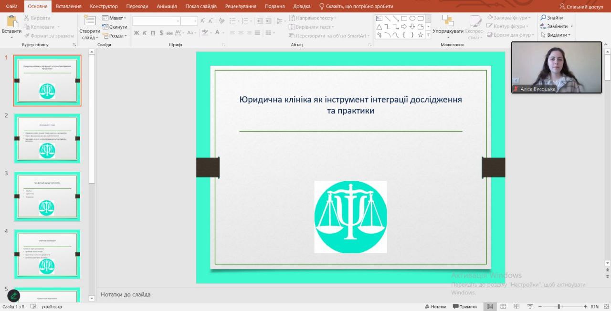Toggle italic К formatting
Image resolution: width=611 pixels, height=311 pixels.
tap(145, 33)
